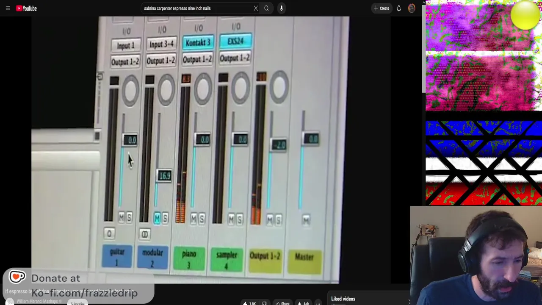Open the Input 1 slot on guitar channel
Screen dimensions: 542x305
[x=125, y=45]
